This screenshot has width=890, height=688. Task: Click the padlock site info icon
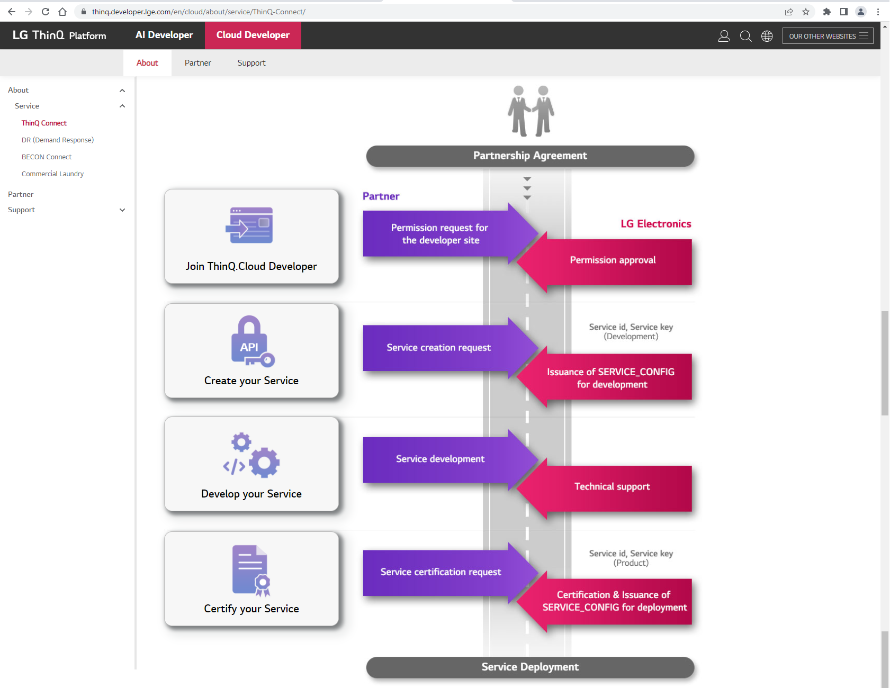(x=83, y=12)
